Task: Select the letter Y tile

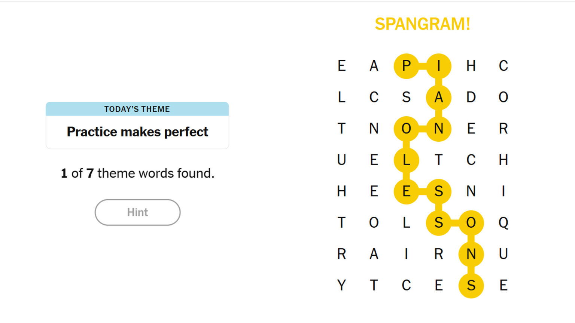Action: click(341, 286)
